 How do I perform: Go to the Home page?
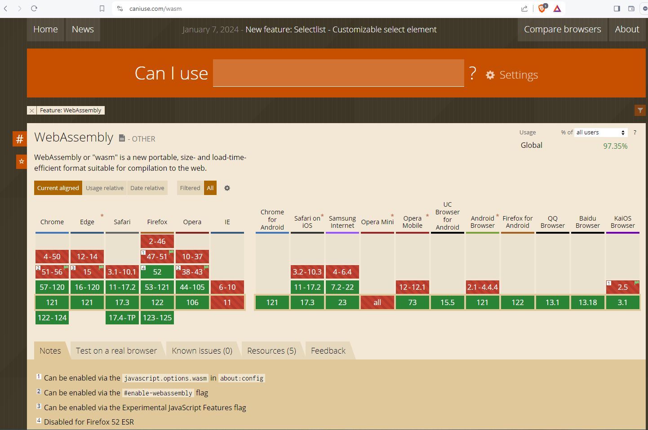click(x=45, y=30)
